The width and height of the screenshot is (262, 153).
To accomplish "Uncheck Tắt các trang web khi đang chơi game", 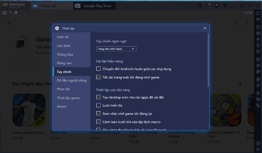I will click(x=98, y=77).
